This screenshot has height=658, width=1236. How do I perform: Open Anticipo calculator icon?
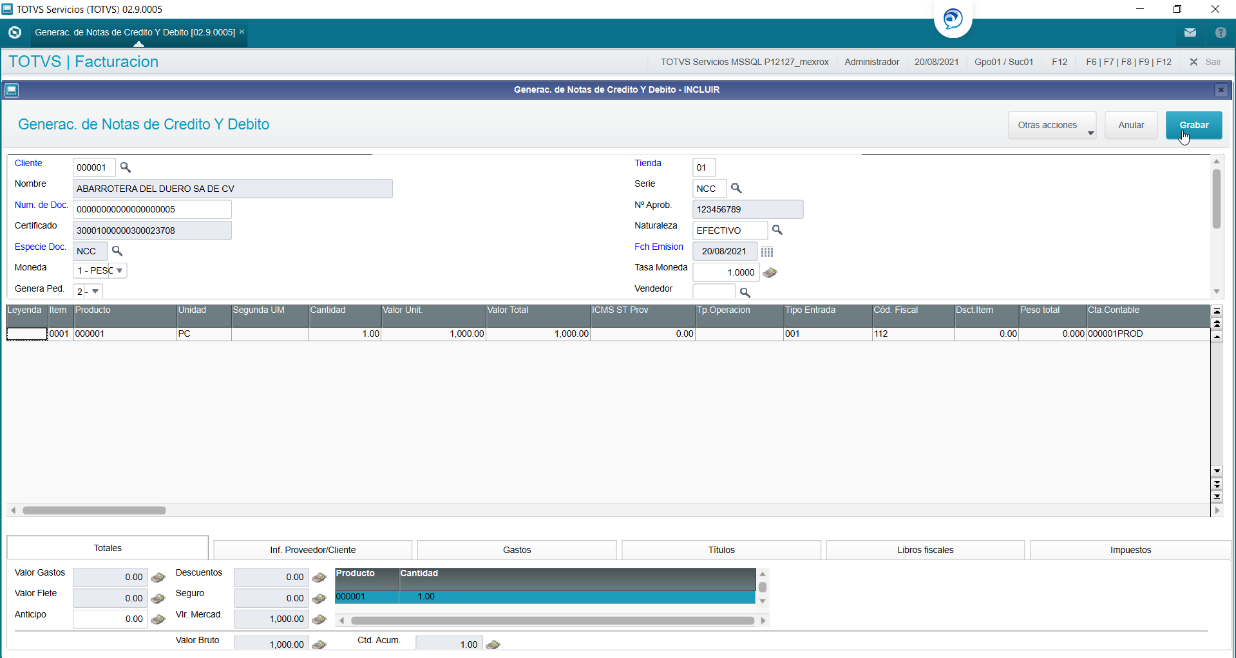pyautogui.click(x=158, y=619)
